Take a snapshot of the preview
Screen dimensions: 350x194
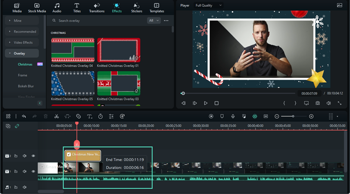[318, 103]
